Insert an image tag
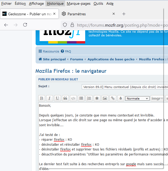Screen dimensions: 168x171 (105, 98)
